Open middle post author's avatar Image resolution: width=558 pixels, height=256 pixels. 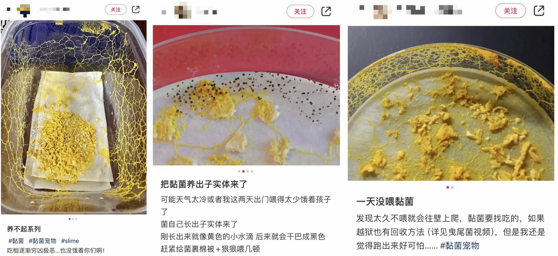[183, 11]
